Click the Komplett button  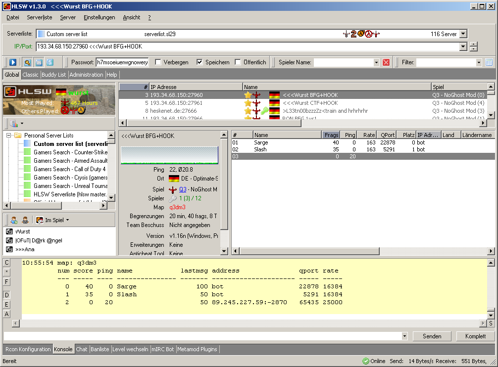475,336
